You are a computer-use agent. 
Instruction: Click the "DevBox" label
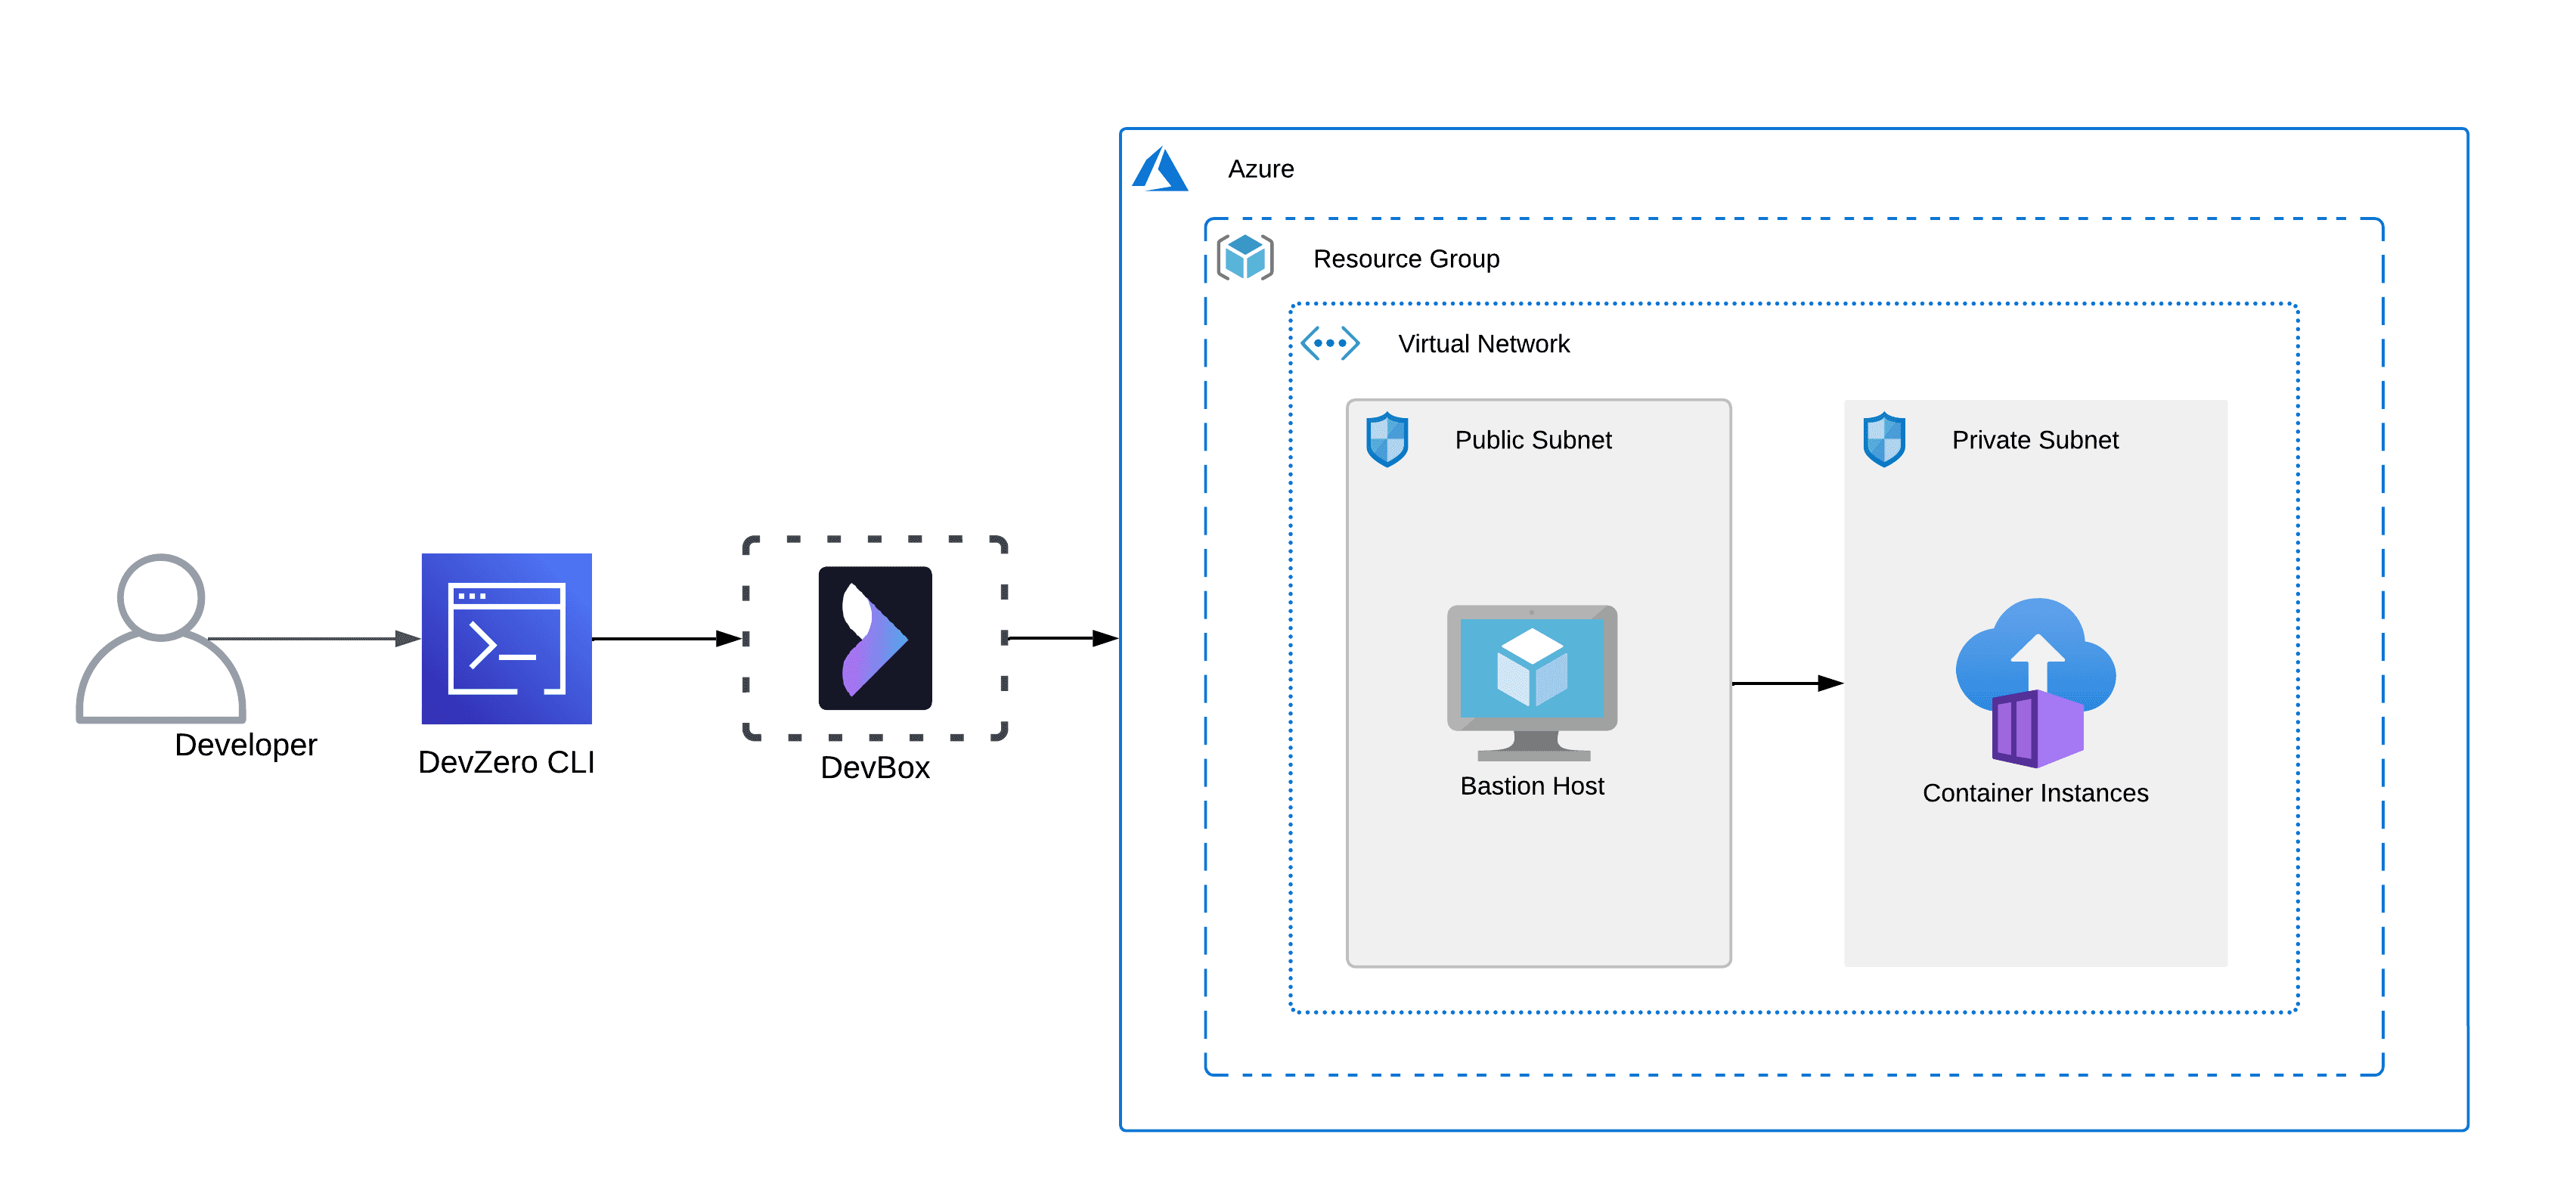tap(875, 767)
